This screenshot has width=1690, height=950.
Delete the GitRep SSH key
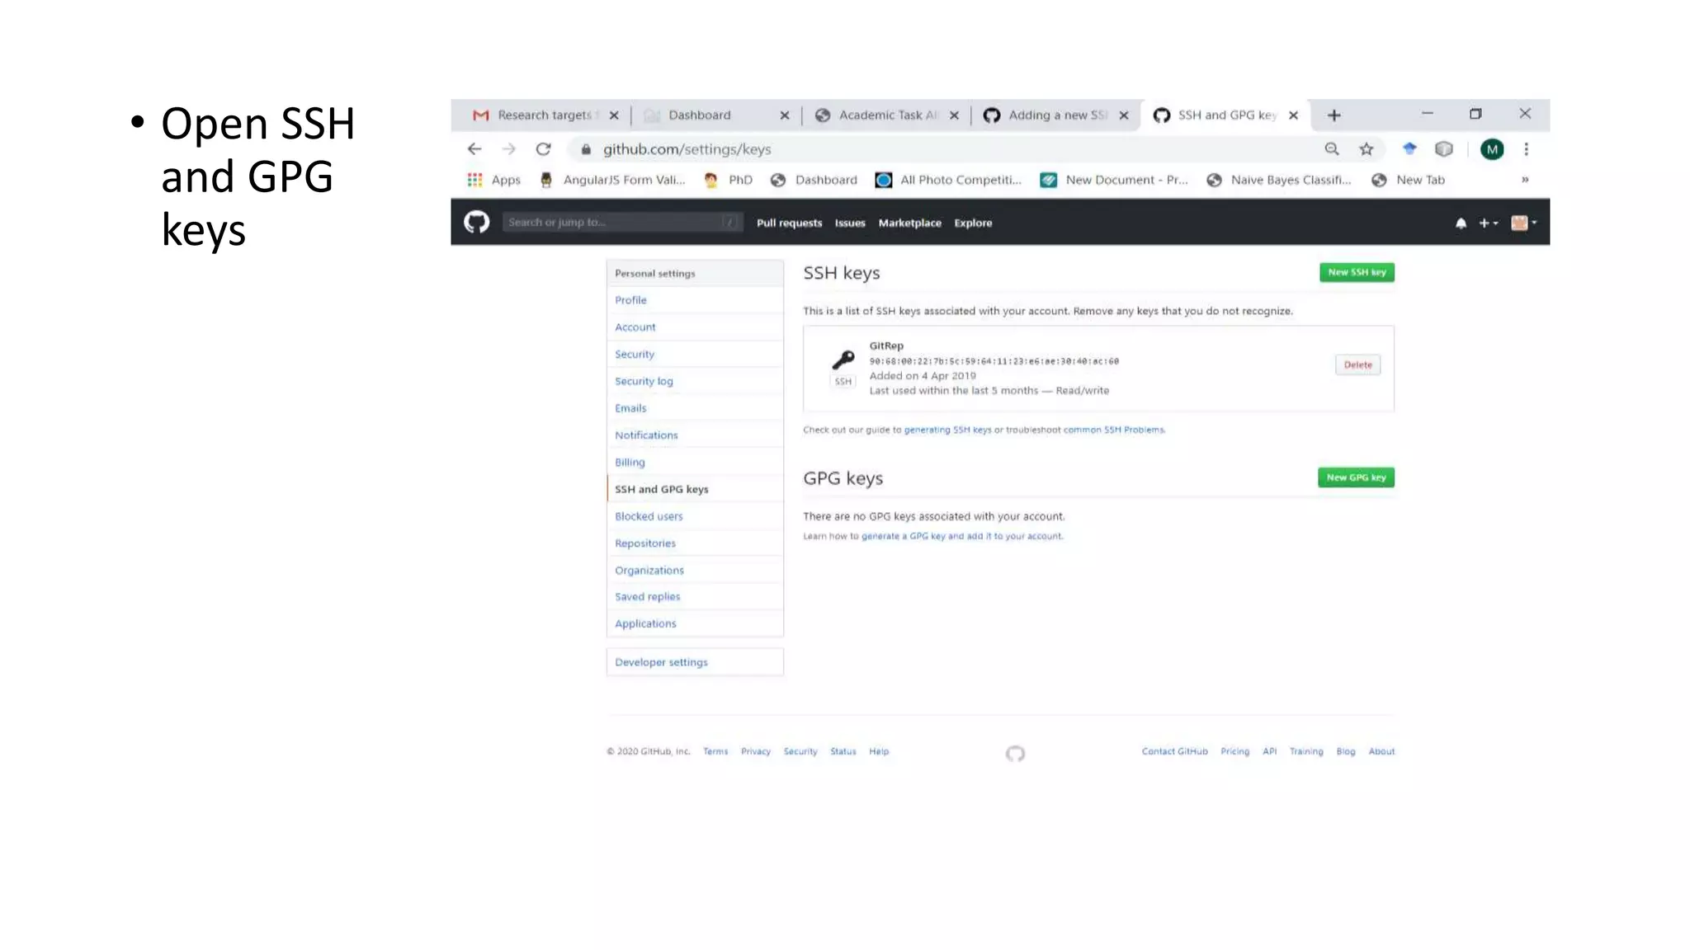(1357, 364)
